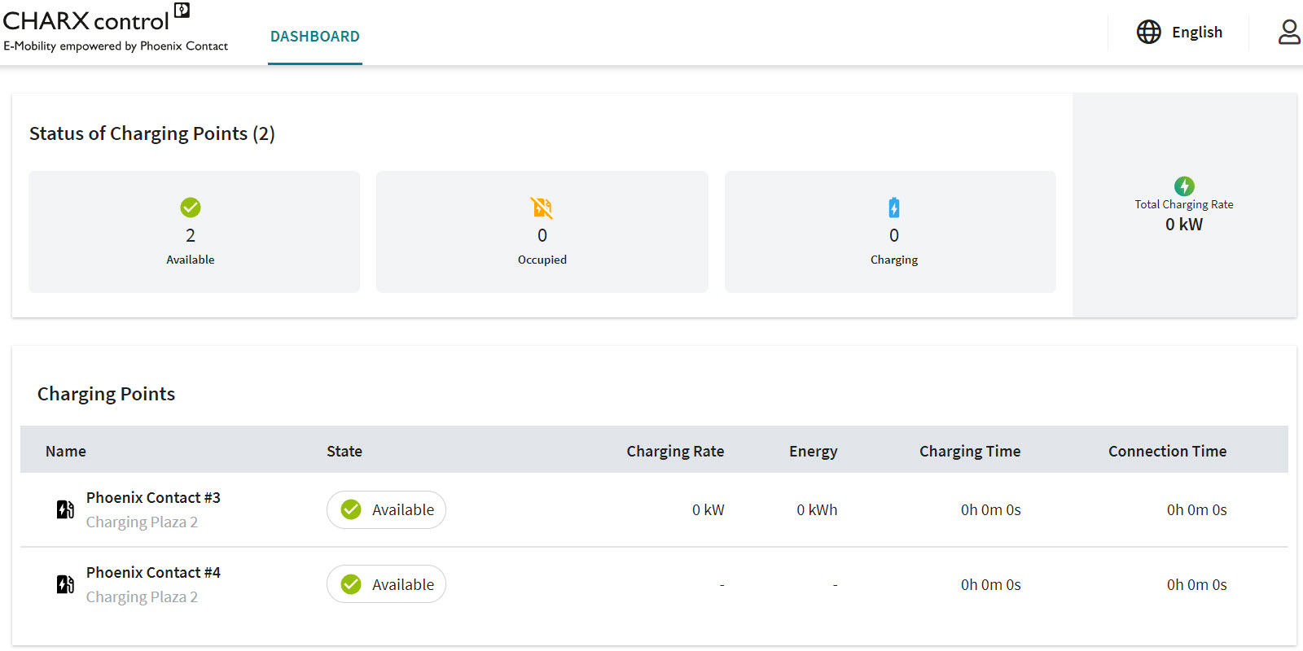Click the Name column header
This screenshot has height=651, width=1303.
tap(66, 452)
